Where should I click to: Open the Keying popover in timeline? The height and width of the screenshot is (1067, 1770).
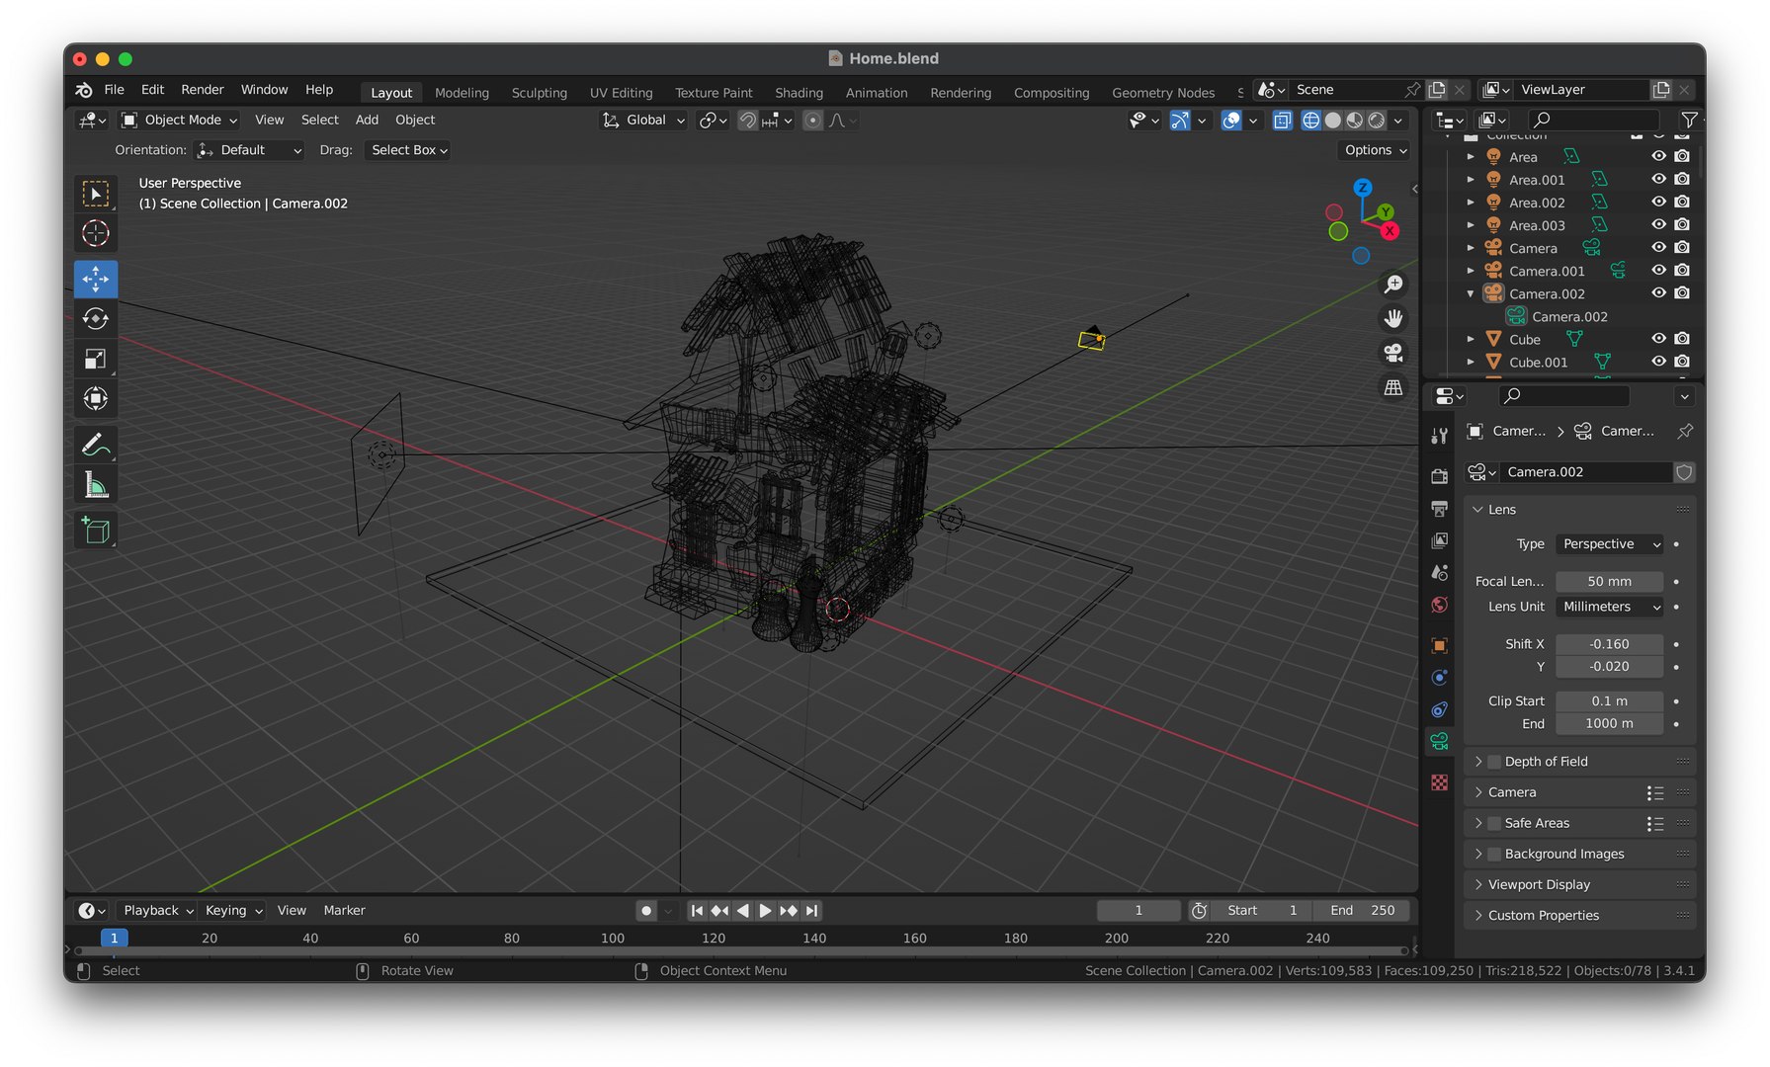click(x=233, y=911)
